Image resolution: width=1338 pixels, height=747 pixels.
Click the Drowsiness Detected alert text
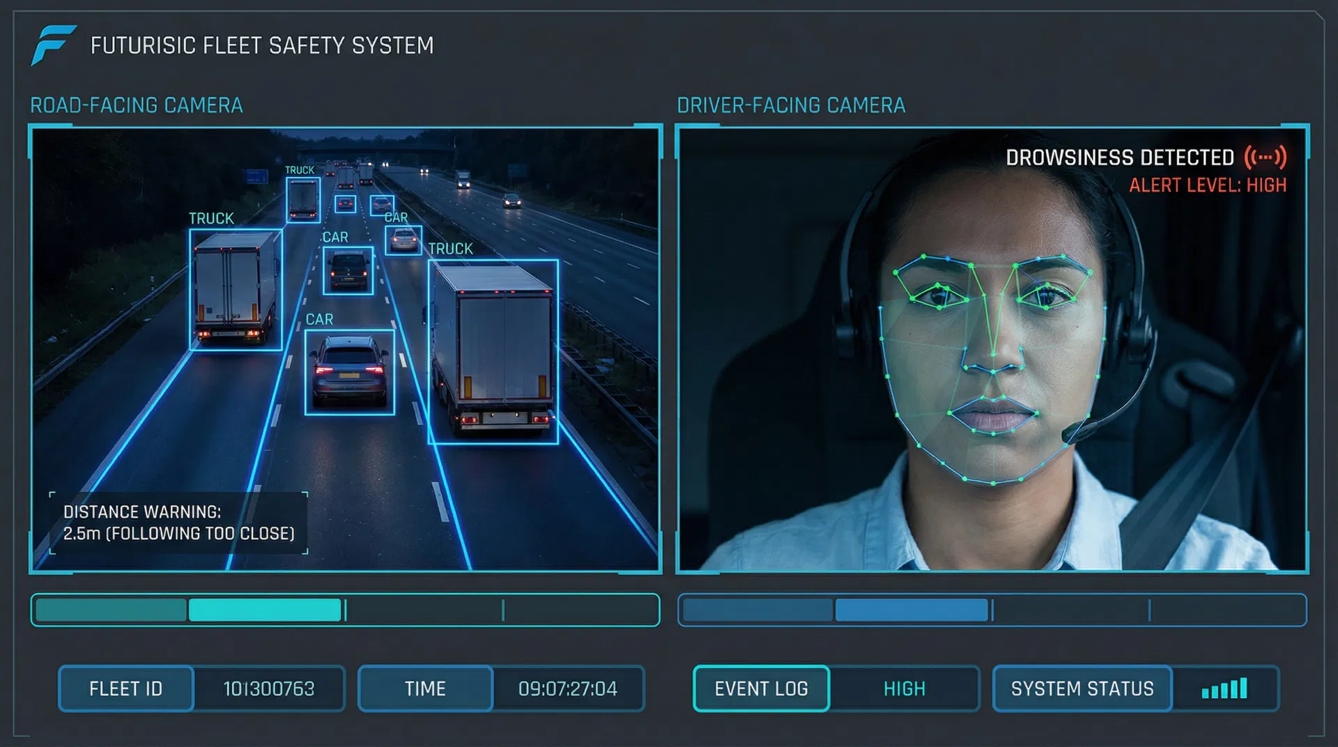(1119, 158)
